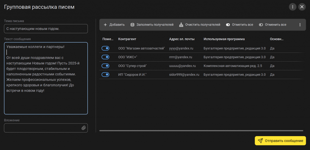Screen dimensions: 310x150
Task: Disable the ИП "Сидоров И.И." recipient switch
Action: click(x=105, y=75)
